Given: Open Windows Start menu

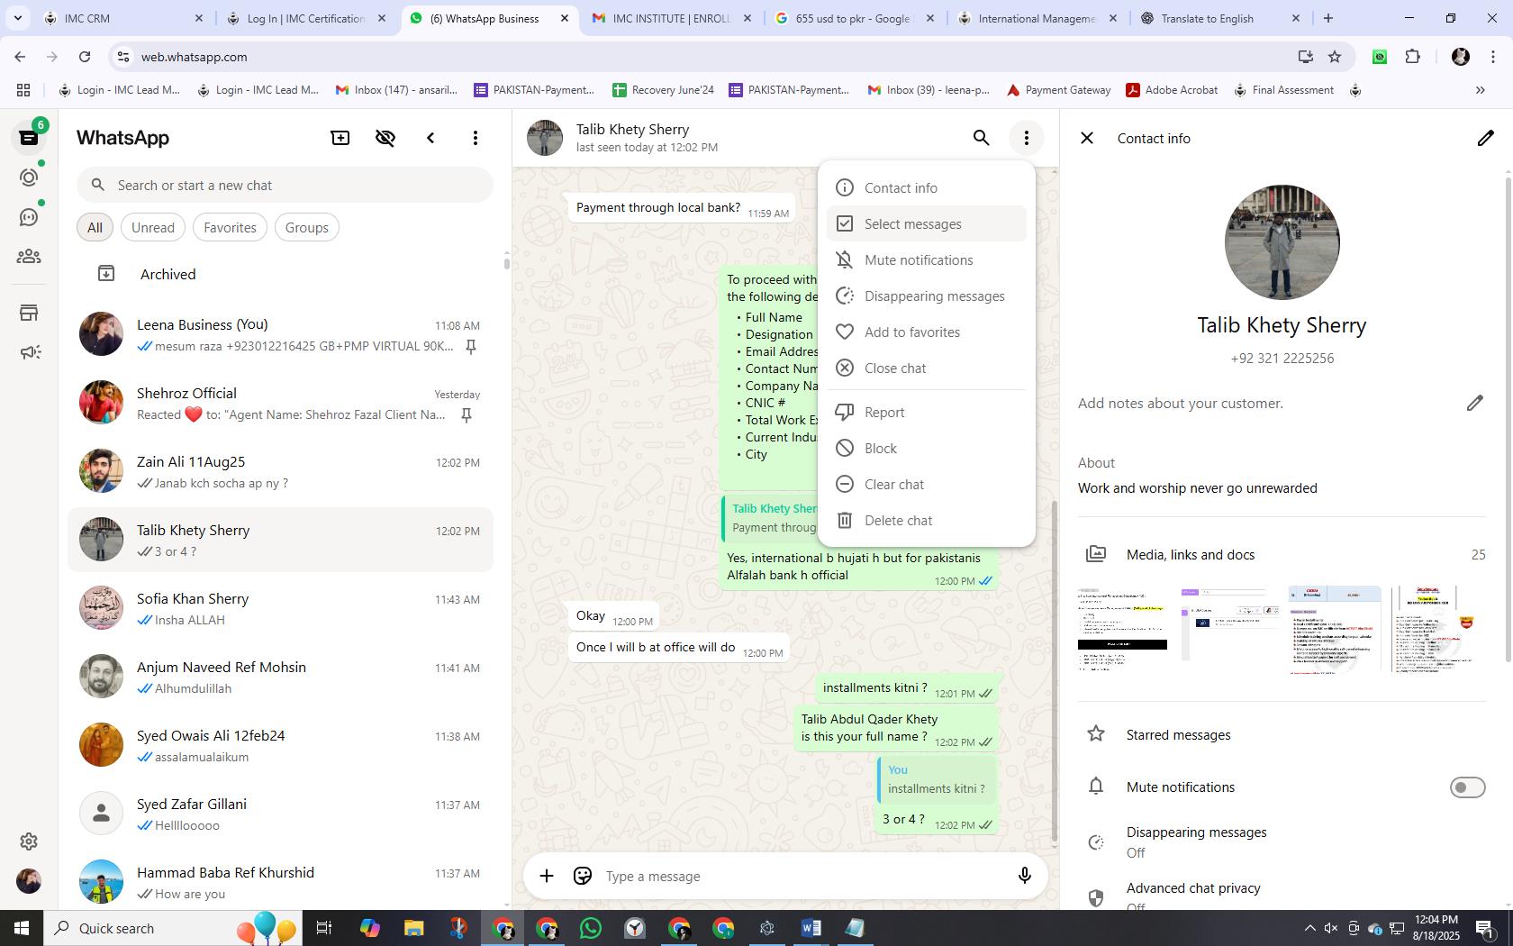Looking at the screenshot, I should 22,928.
